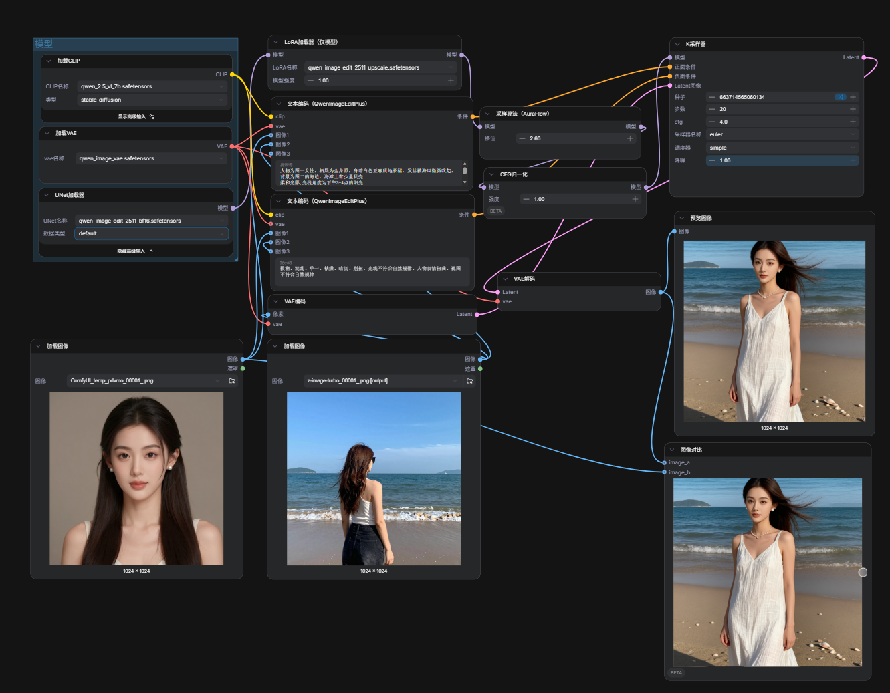Click the image_b input socket on 图像对比
The height and width of the screenshot is (693, 890).
pyautogui.click(x=664, y=472)
